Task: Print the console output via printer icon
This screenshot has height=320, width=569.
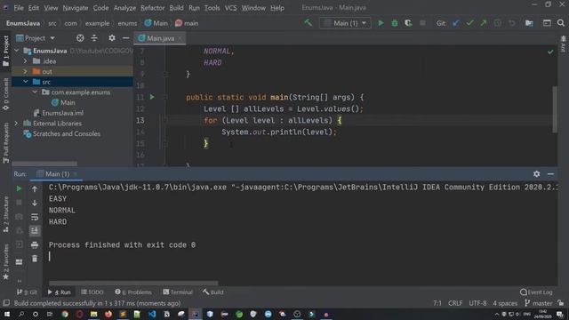Action: click(x=35, y=245)
